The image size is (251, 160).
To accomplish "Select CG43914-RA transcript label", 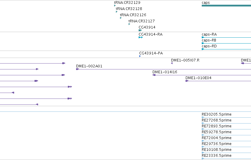I will [150, 34].
